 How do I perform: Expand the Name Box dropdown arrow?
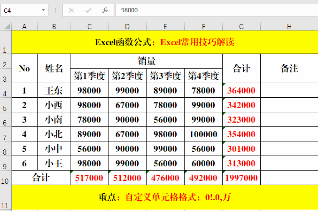[x=43, y=10]
